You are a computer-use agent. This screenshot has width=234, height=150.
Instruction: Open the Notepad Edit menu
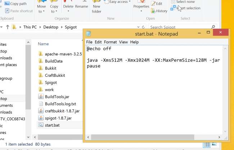point(98,42)
